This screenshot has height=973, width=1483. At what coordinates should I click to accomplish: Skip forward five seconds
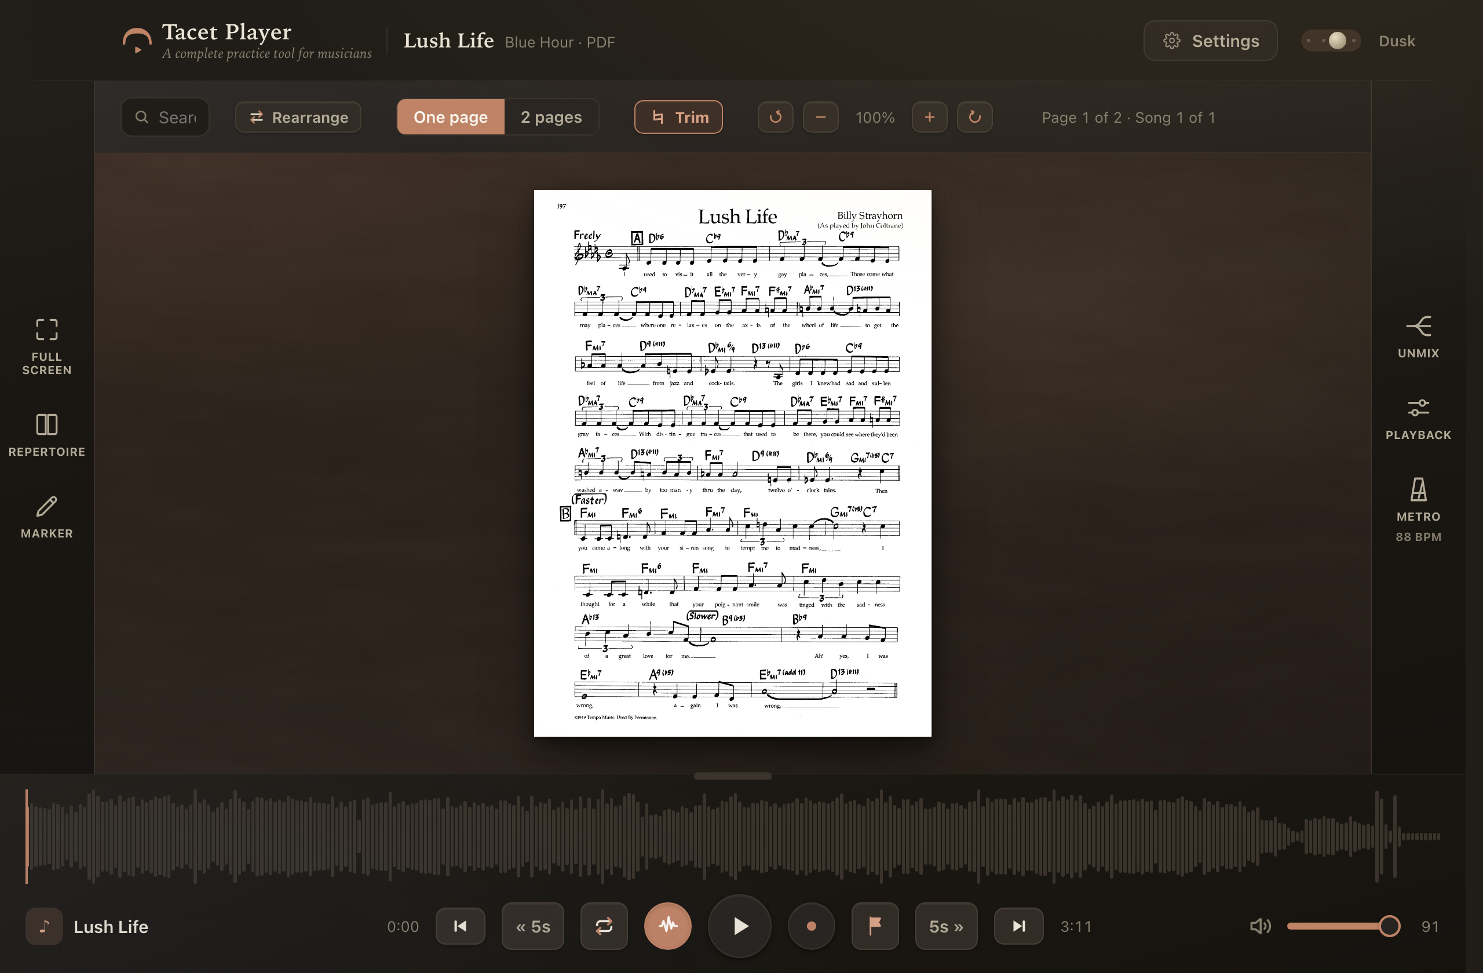pyautogui.click(x=946, y=926)
